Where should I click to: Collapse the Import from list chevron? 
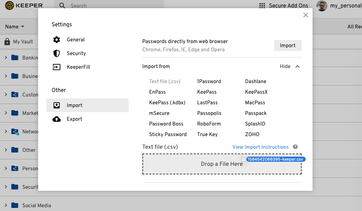[x=297, y=66]
